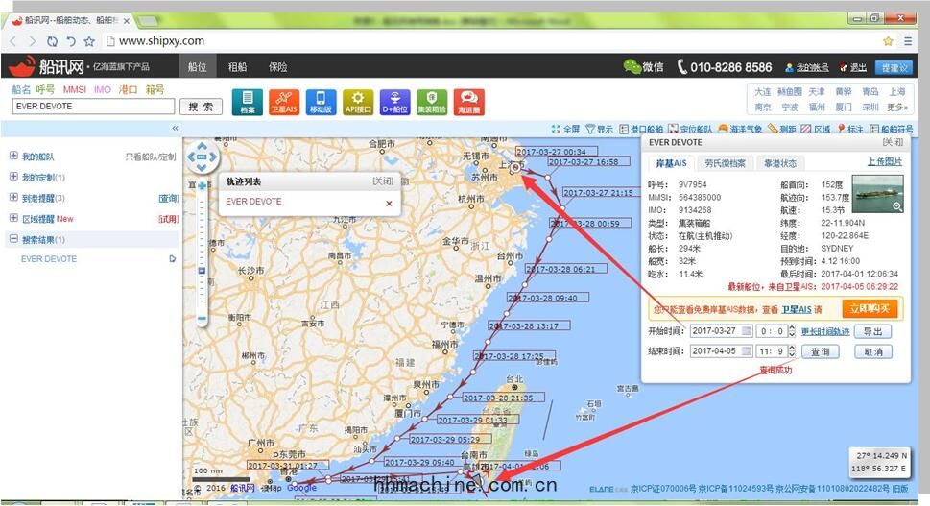Open the 海运圈 chat icon

coord(469,102)
